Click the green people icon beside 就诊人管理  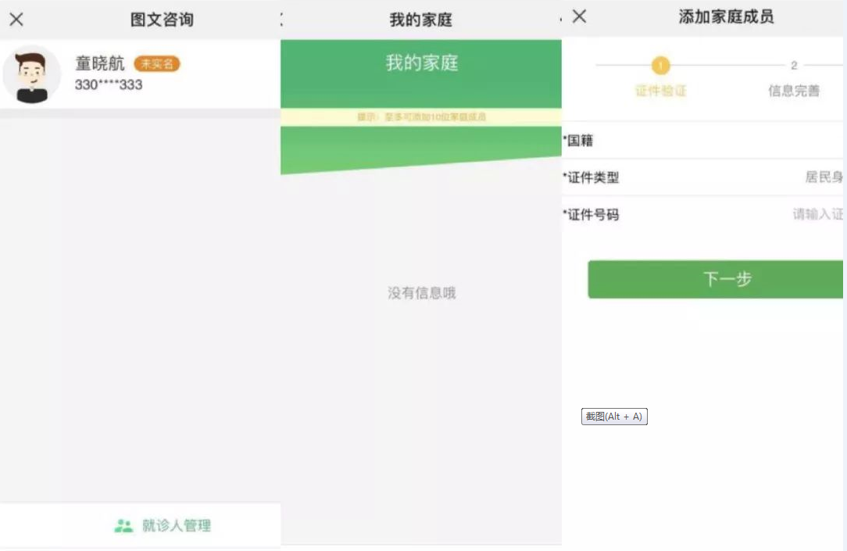click(x=123, y=526)
